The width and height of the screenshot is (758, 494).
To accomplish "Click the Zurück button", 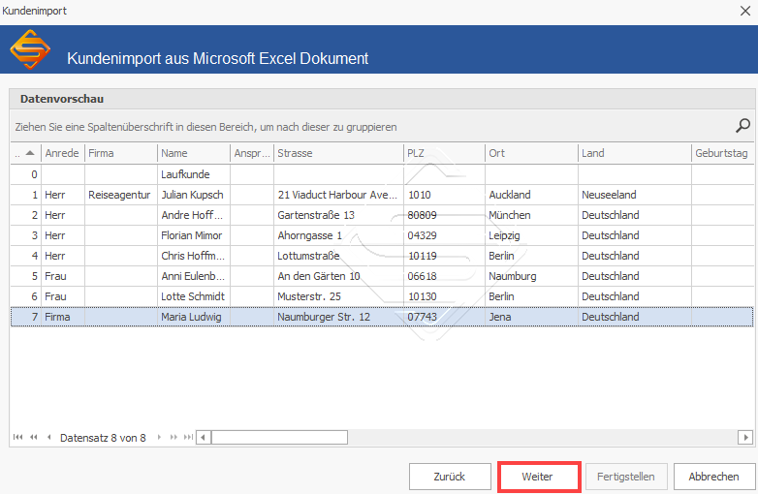I will (x=450, y=477).
